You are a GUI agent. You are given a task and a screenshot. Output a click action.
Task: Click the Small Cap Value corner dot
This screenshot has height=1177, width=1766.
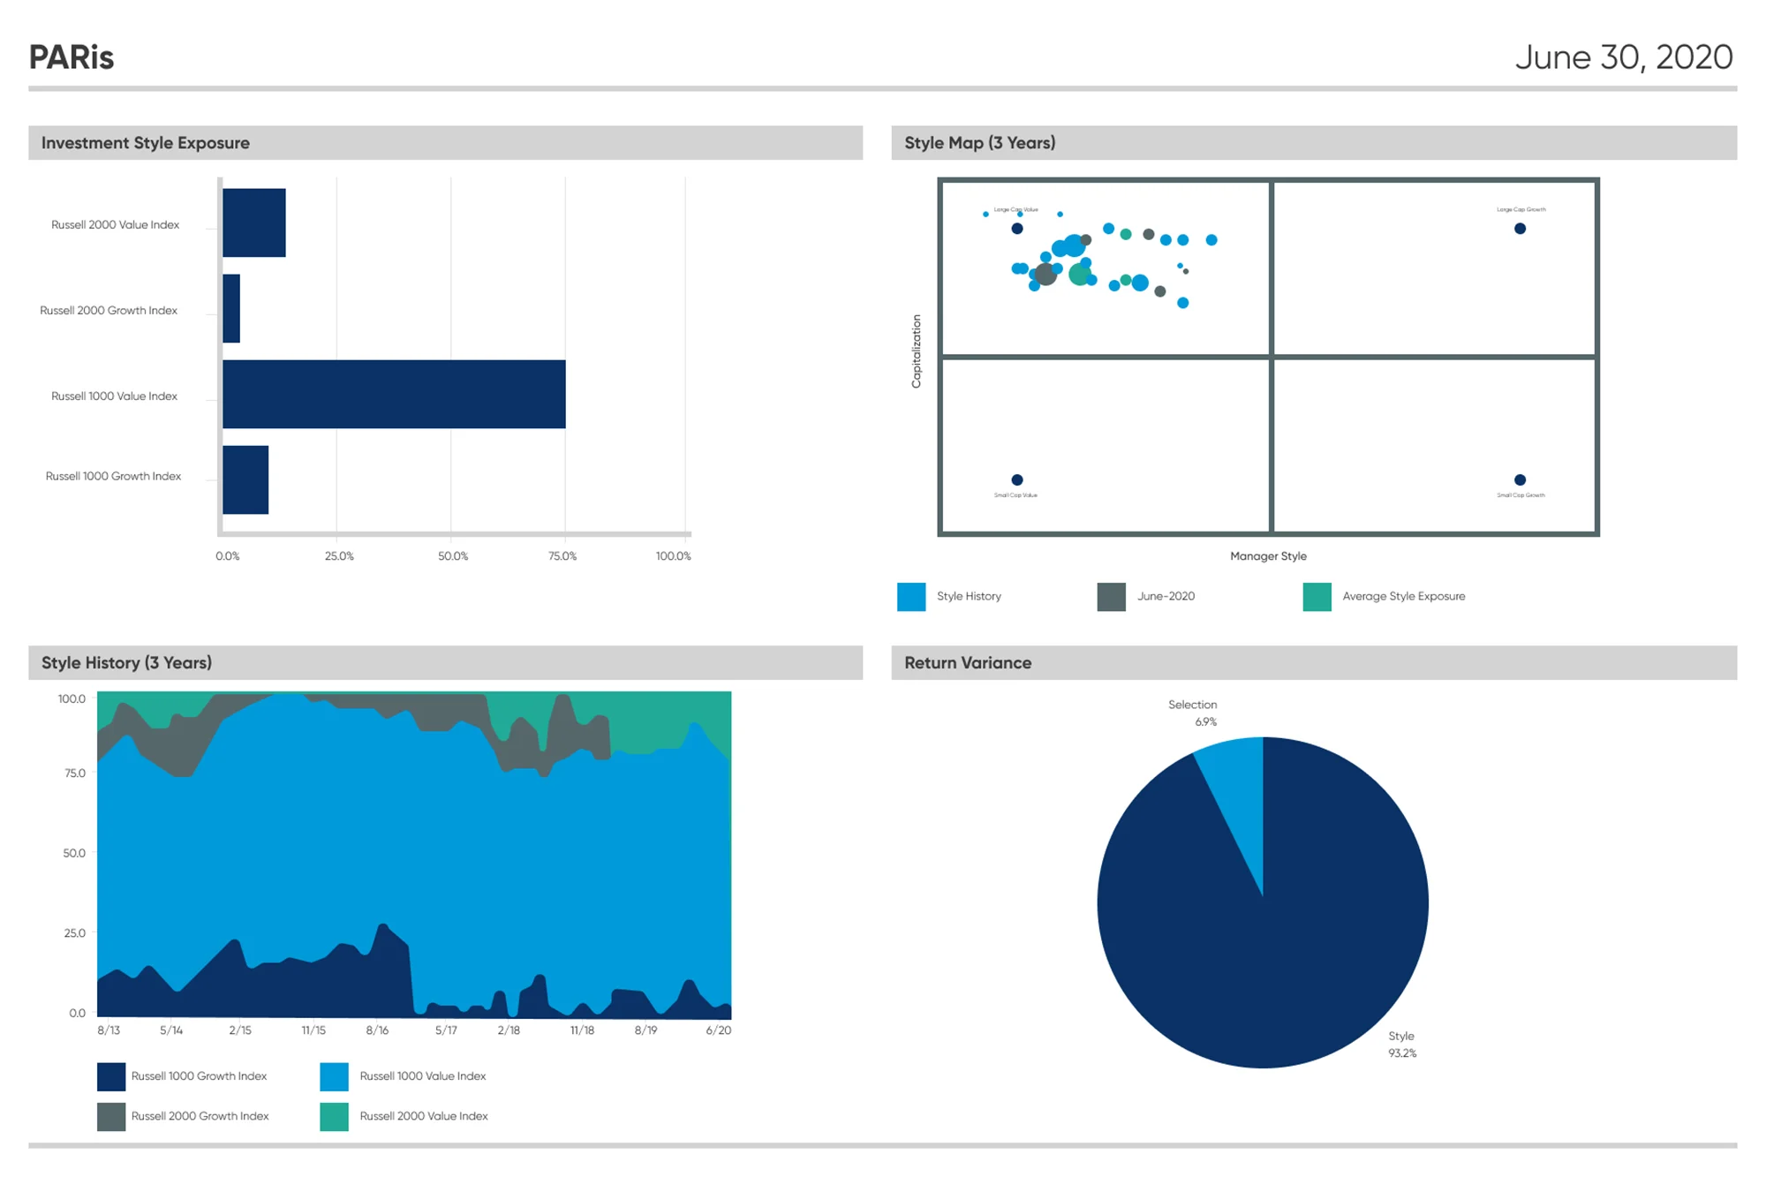point(1017,479)
